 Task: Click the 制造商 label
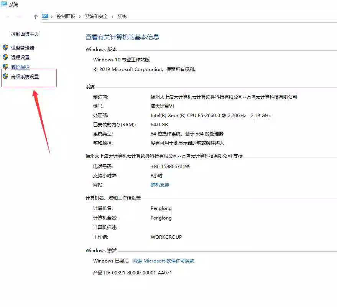pos(100,97)
